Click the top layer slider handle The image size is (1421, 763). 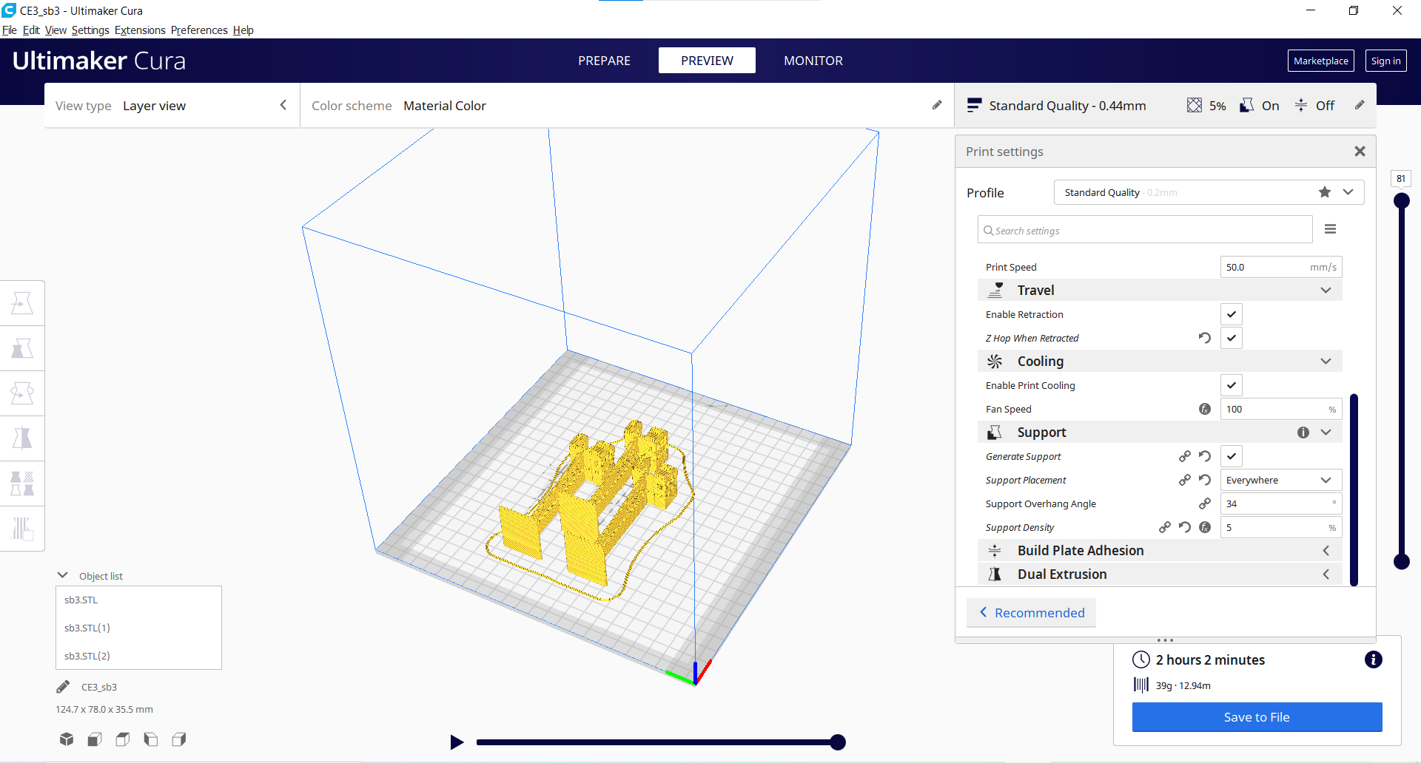(1401, 200)
